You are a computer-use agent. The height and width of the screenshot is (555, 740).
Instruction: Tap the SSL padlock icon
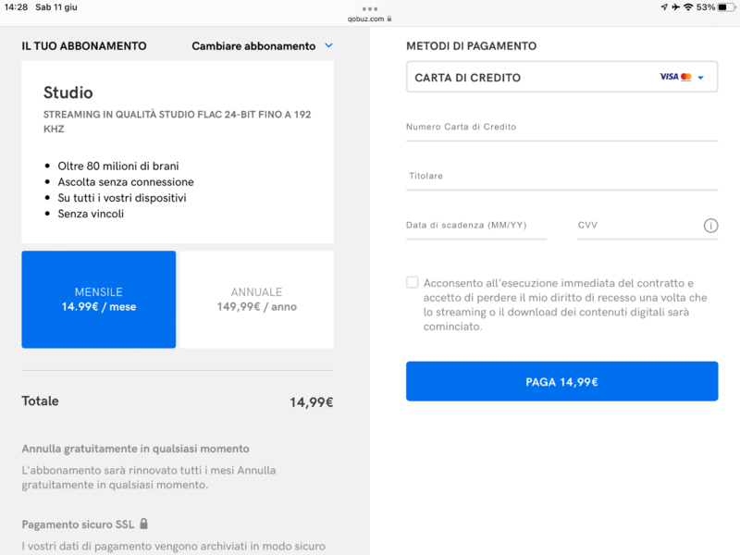[143, 524]
